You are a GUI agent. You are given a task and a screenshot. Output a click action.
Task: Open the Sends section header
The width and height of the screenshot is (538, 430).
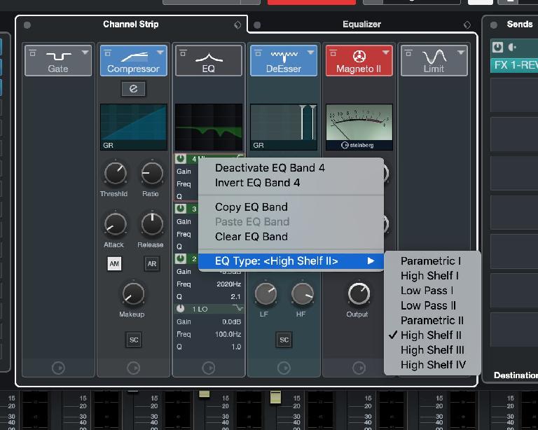coord(520,24)
